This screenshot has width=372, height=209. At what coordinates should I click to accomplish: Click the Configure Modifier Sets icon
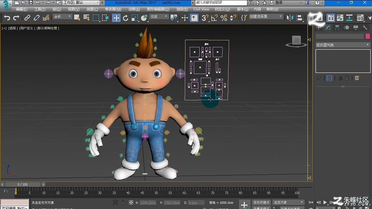pyautogui.click(x=357, y=78)
